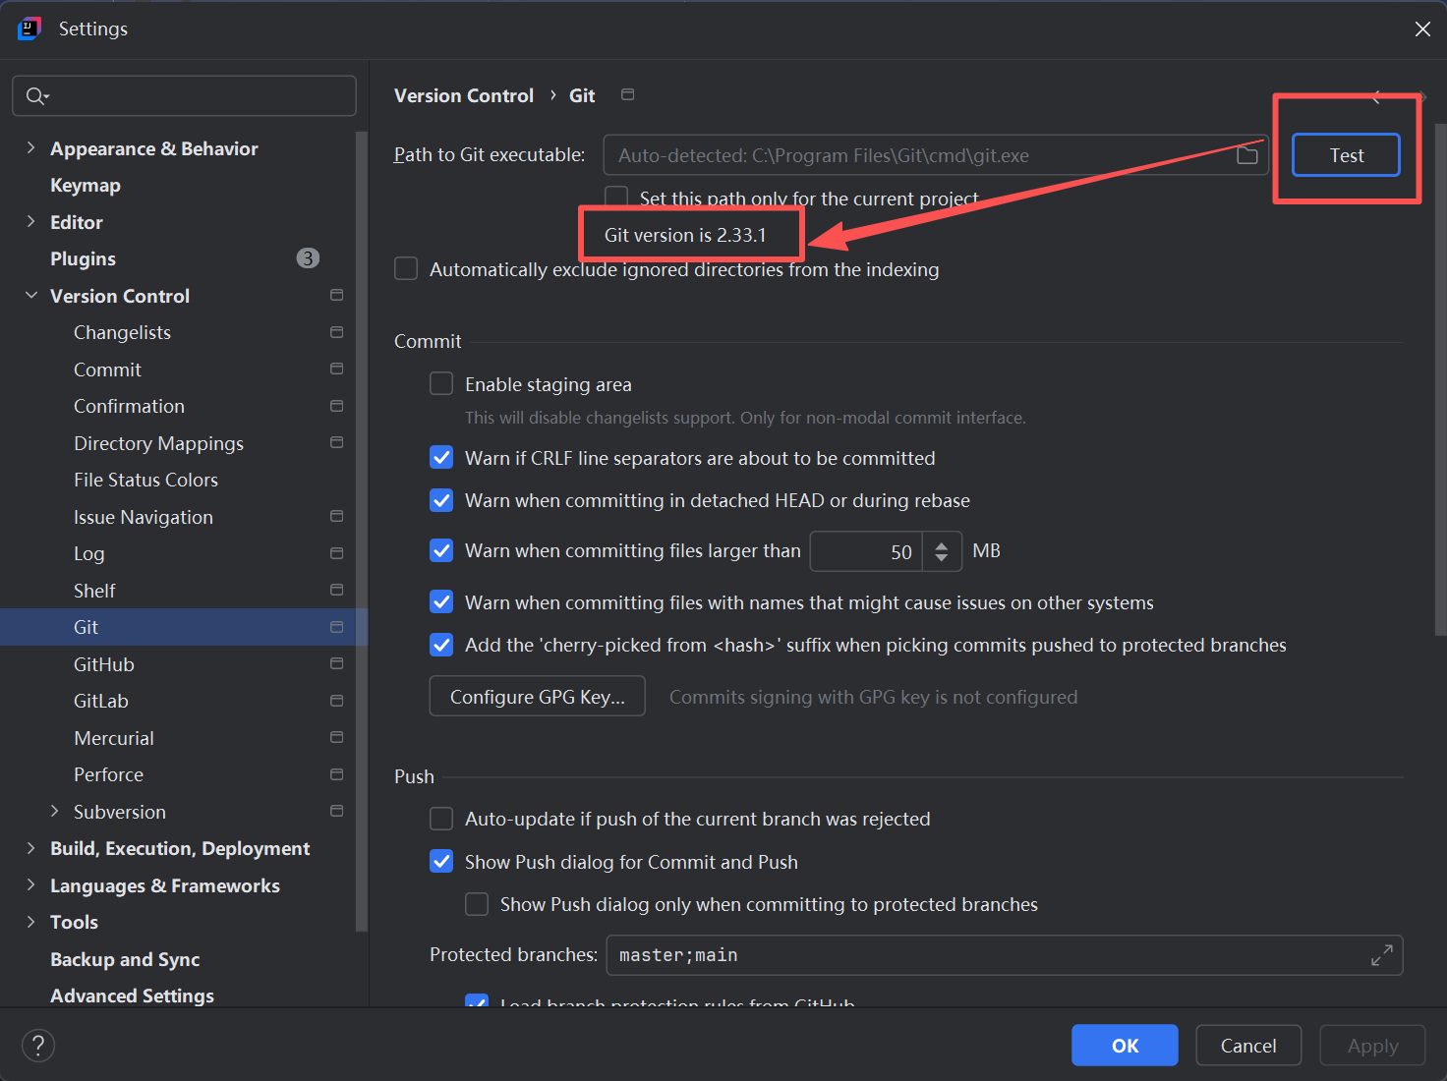Open Keymap settings page
This screenshot has width=1447, height=1081.
click(86, 185)
